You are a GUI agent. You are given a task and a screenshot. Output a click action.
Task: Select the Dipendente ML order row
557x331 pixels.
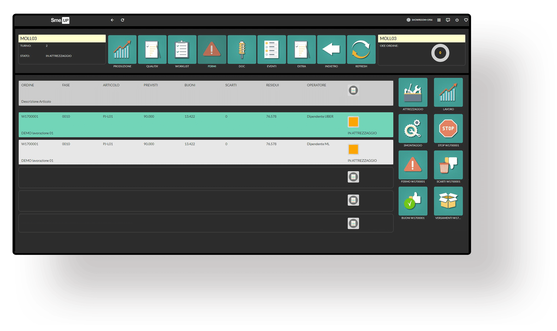coord(183,152)
